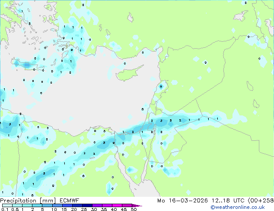
Task: Click legend label '50'
Action: point(134,209)
